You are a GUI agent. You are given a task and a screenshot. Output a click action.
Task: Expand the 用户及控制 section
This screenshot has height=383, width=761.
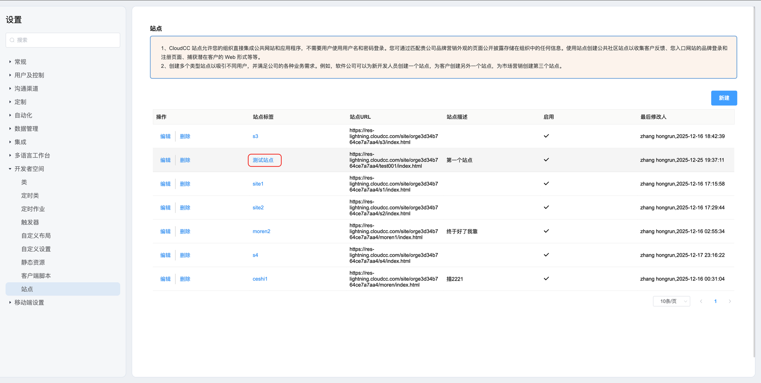(29, 75)
